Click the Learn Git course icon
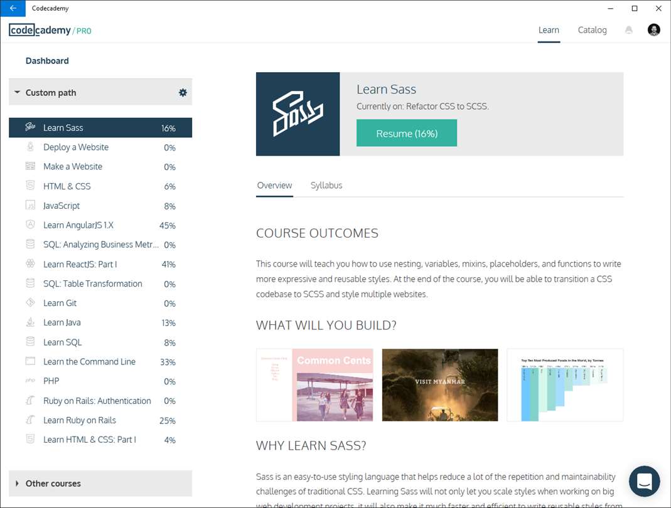Image resolution: width=671 pixels, height=508 pixels. [x=30, y=302]
